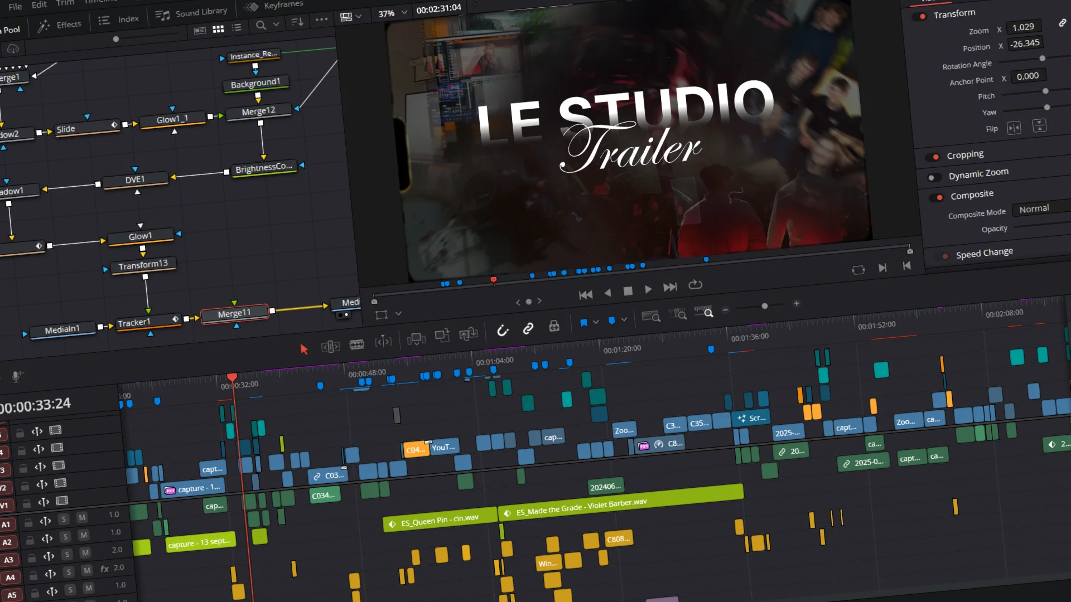Click the Position Lock icon

(x=554, y=326)
